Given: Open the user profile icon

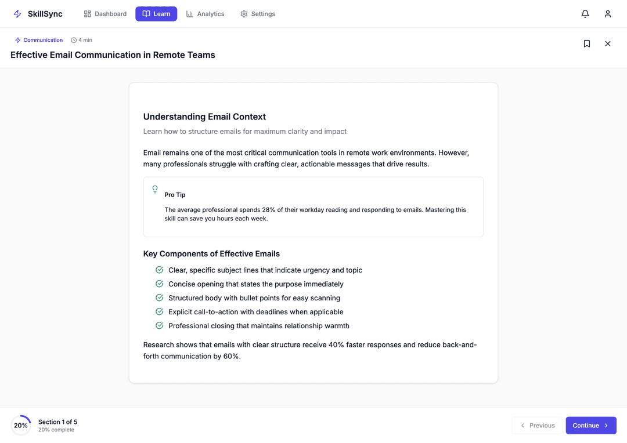Looking at the screenshot, I should click(x=608, y=13).
